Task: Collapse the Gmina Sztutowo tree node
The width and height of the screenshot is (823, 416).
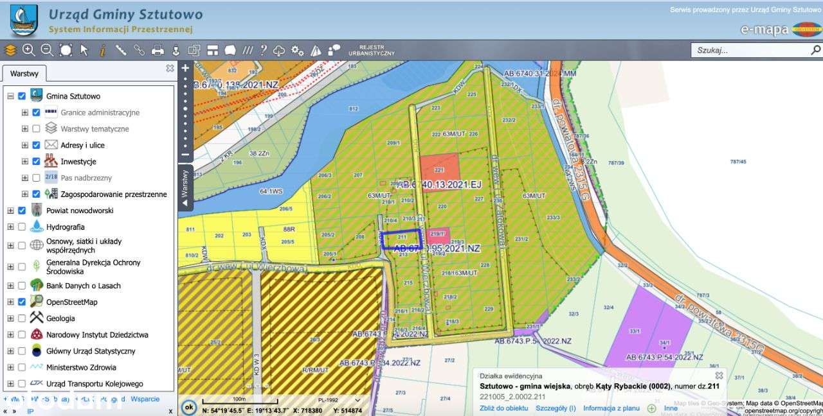Action: pos(10,96)
